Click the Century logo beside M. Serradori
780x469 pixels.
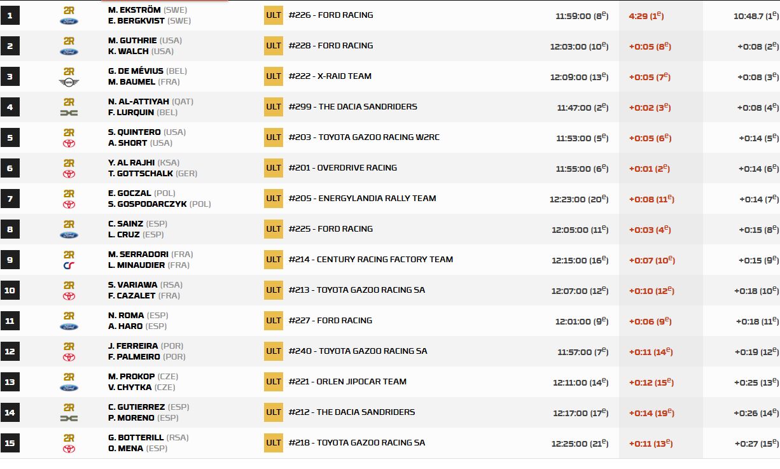tap(69, 265)
